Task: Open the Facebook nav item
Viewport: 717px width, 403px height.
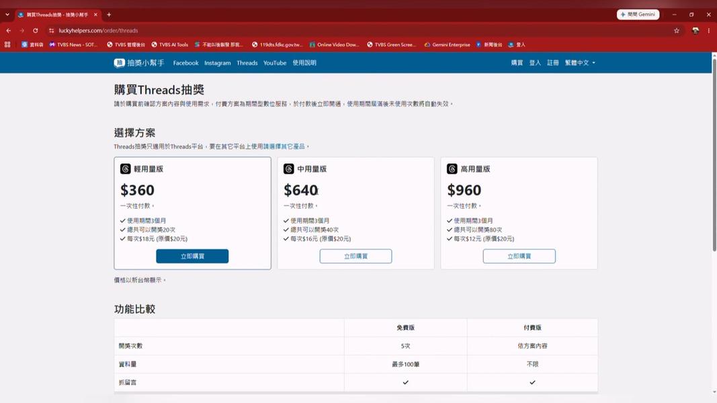Action: (185, 62)
